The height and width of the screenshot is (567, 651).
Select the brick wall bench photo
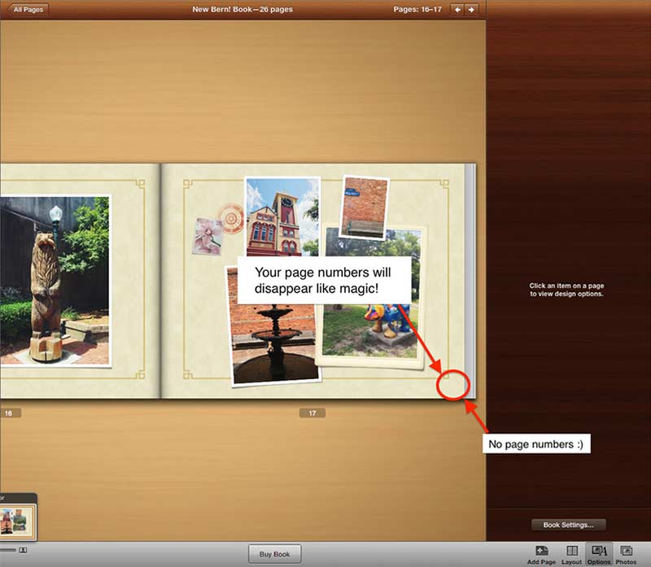364,207
